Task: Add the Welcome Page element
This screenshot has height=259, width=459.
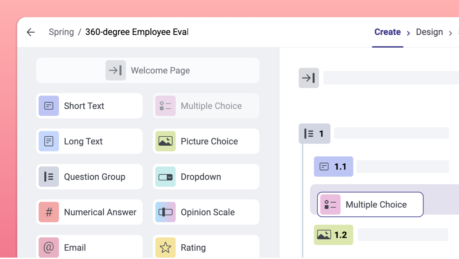Action: 148,70
